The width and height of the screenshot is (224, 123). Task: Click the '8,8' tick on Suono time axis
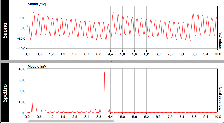coord(194,54)
